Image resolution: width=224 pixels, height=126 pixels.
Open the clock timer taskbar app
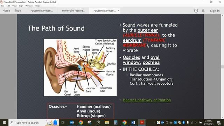98,122
